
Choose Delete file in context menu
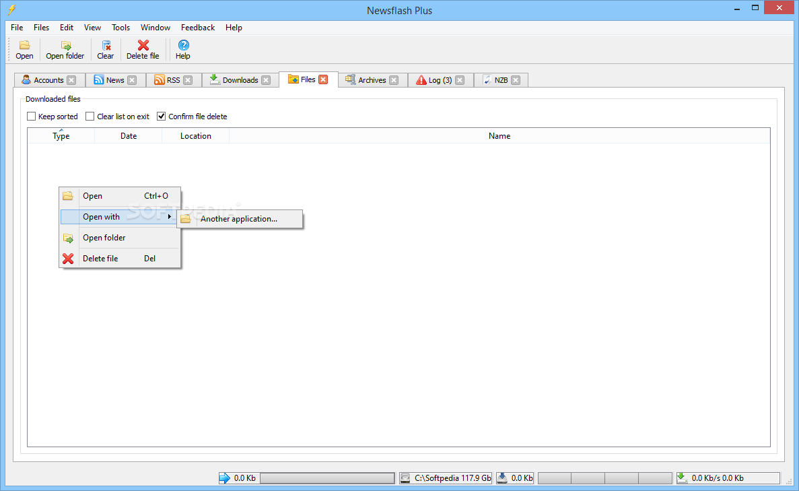click(x=120, y=259)
